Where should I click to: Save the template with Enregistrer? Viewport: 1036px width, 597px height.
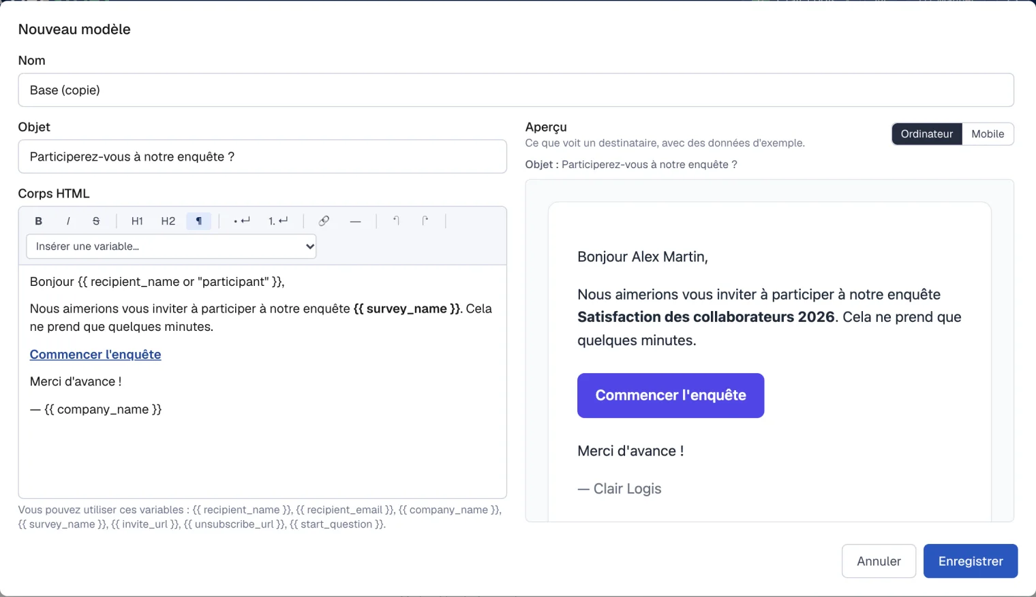click(971, 561)
